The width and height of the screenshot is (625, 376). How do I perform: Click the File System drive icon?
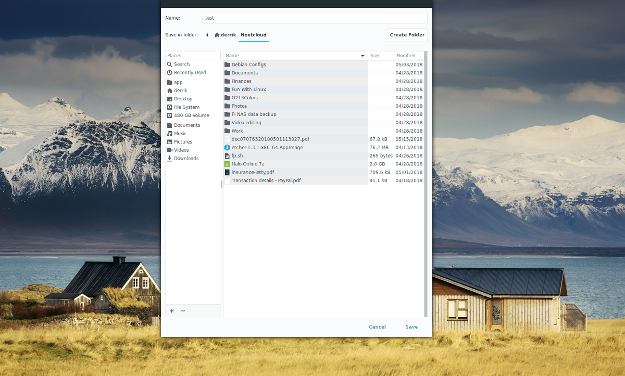pos(169,107)
